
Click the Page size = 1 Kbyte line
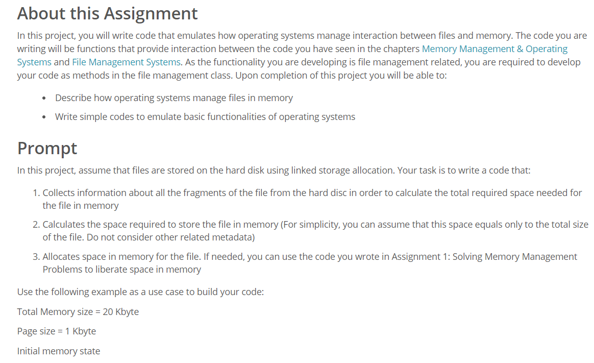[57, 331]
